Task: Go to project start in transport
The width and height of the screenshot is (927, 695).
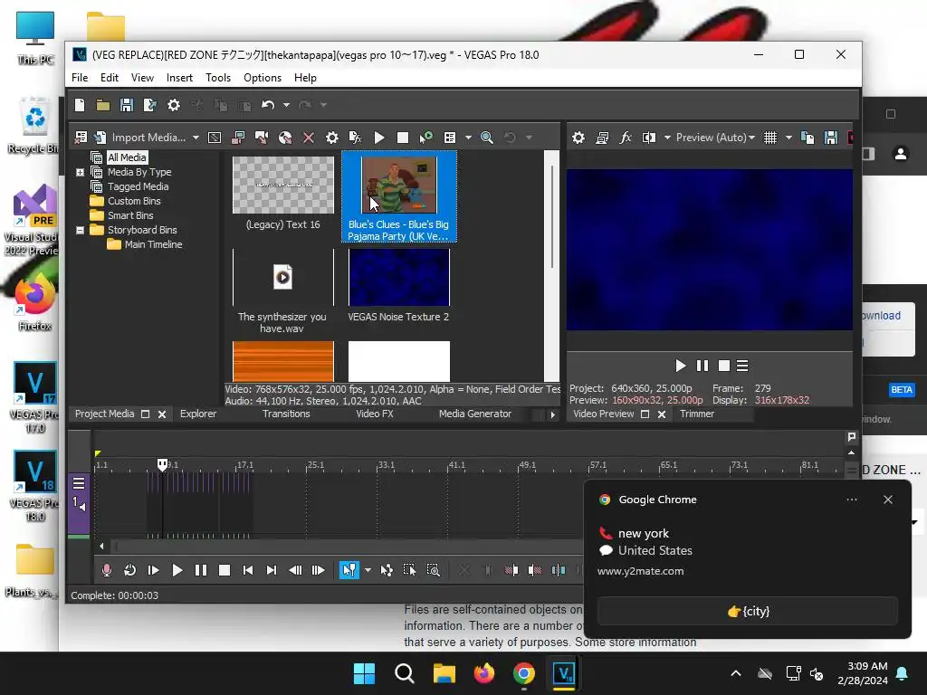Action: (x=248, y=570)
